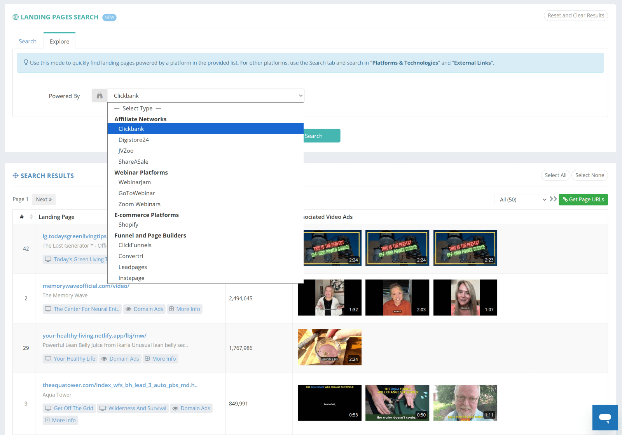
Task: Click the globe icon beside Landing Pages Search
Action: [16, 17]
